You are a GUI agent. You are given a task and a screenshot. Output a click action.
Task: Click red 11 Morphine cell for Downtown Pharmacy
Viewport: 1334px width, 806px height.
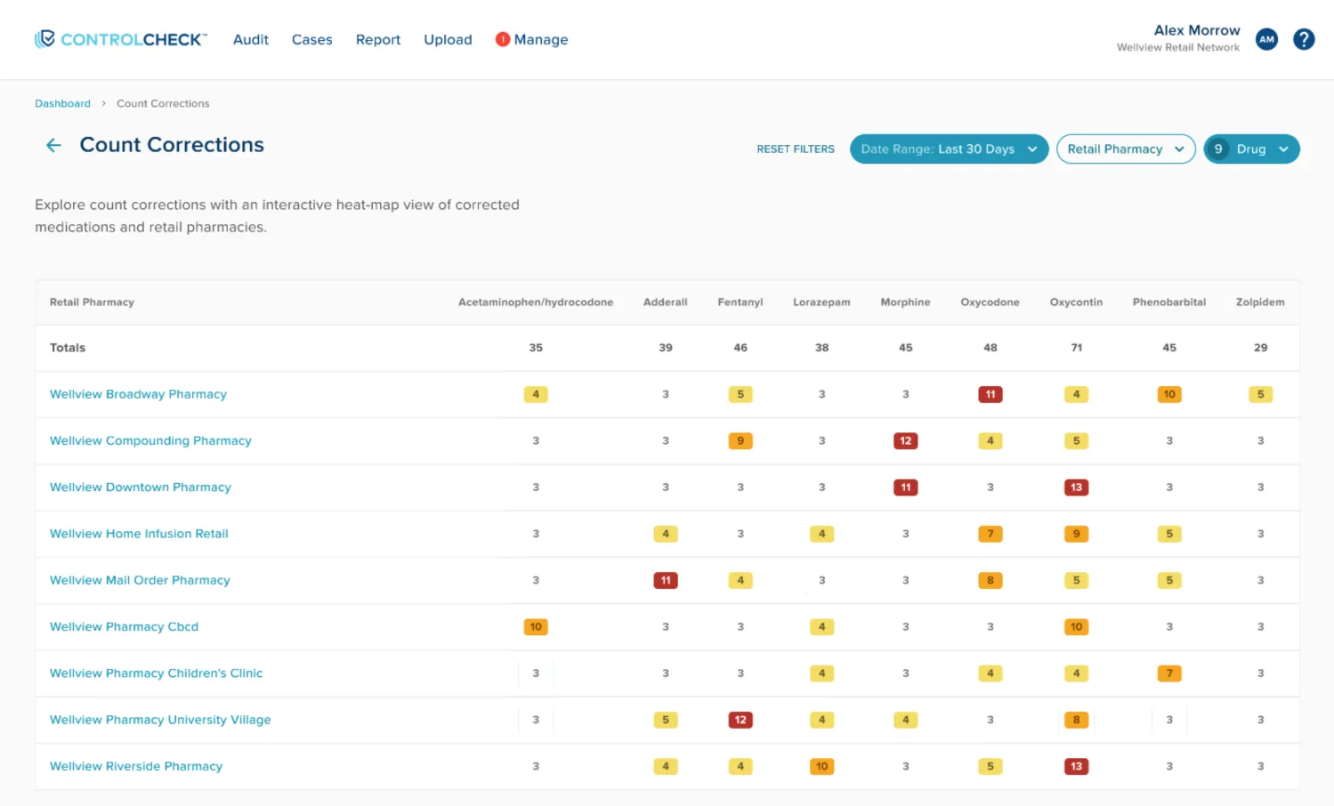tap(906, 488)
